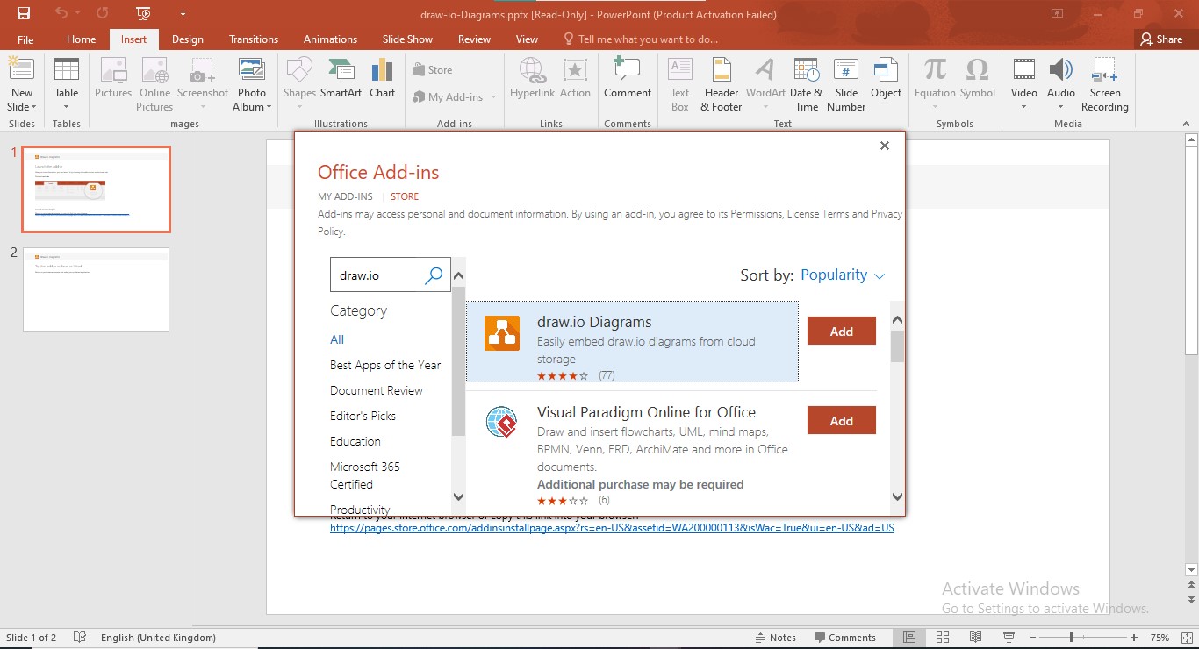The height and width of the screenshot is (649, 1199).
Task: Open Online Pictures in the ribbon
Action: pos(154,84)
